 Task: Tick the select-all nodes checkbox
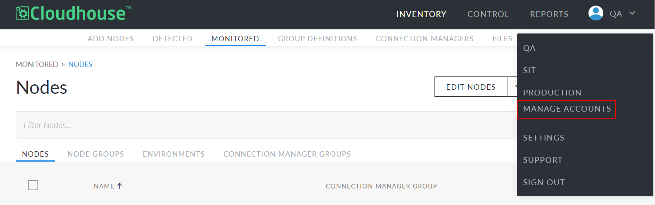pyautogui.click(x=33, y=185)
